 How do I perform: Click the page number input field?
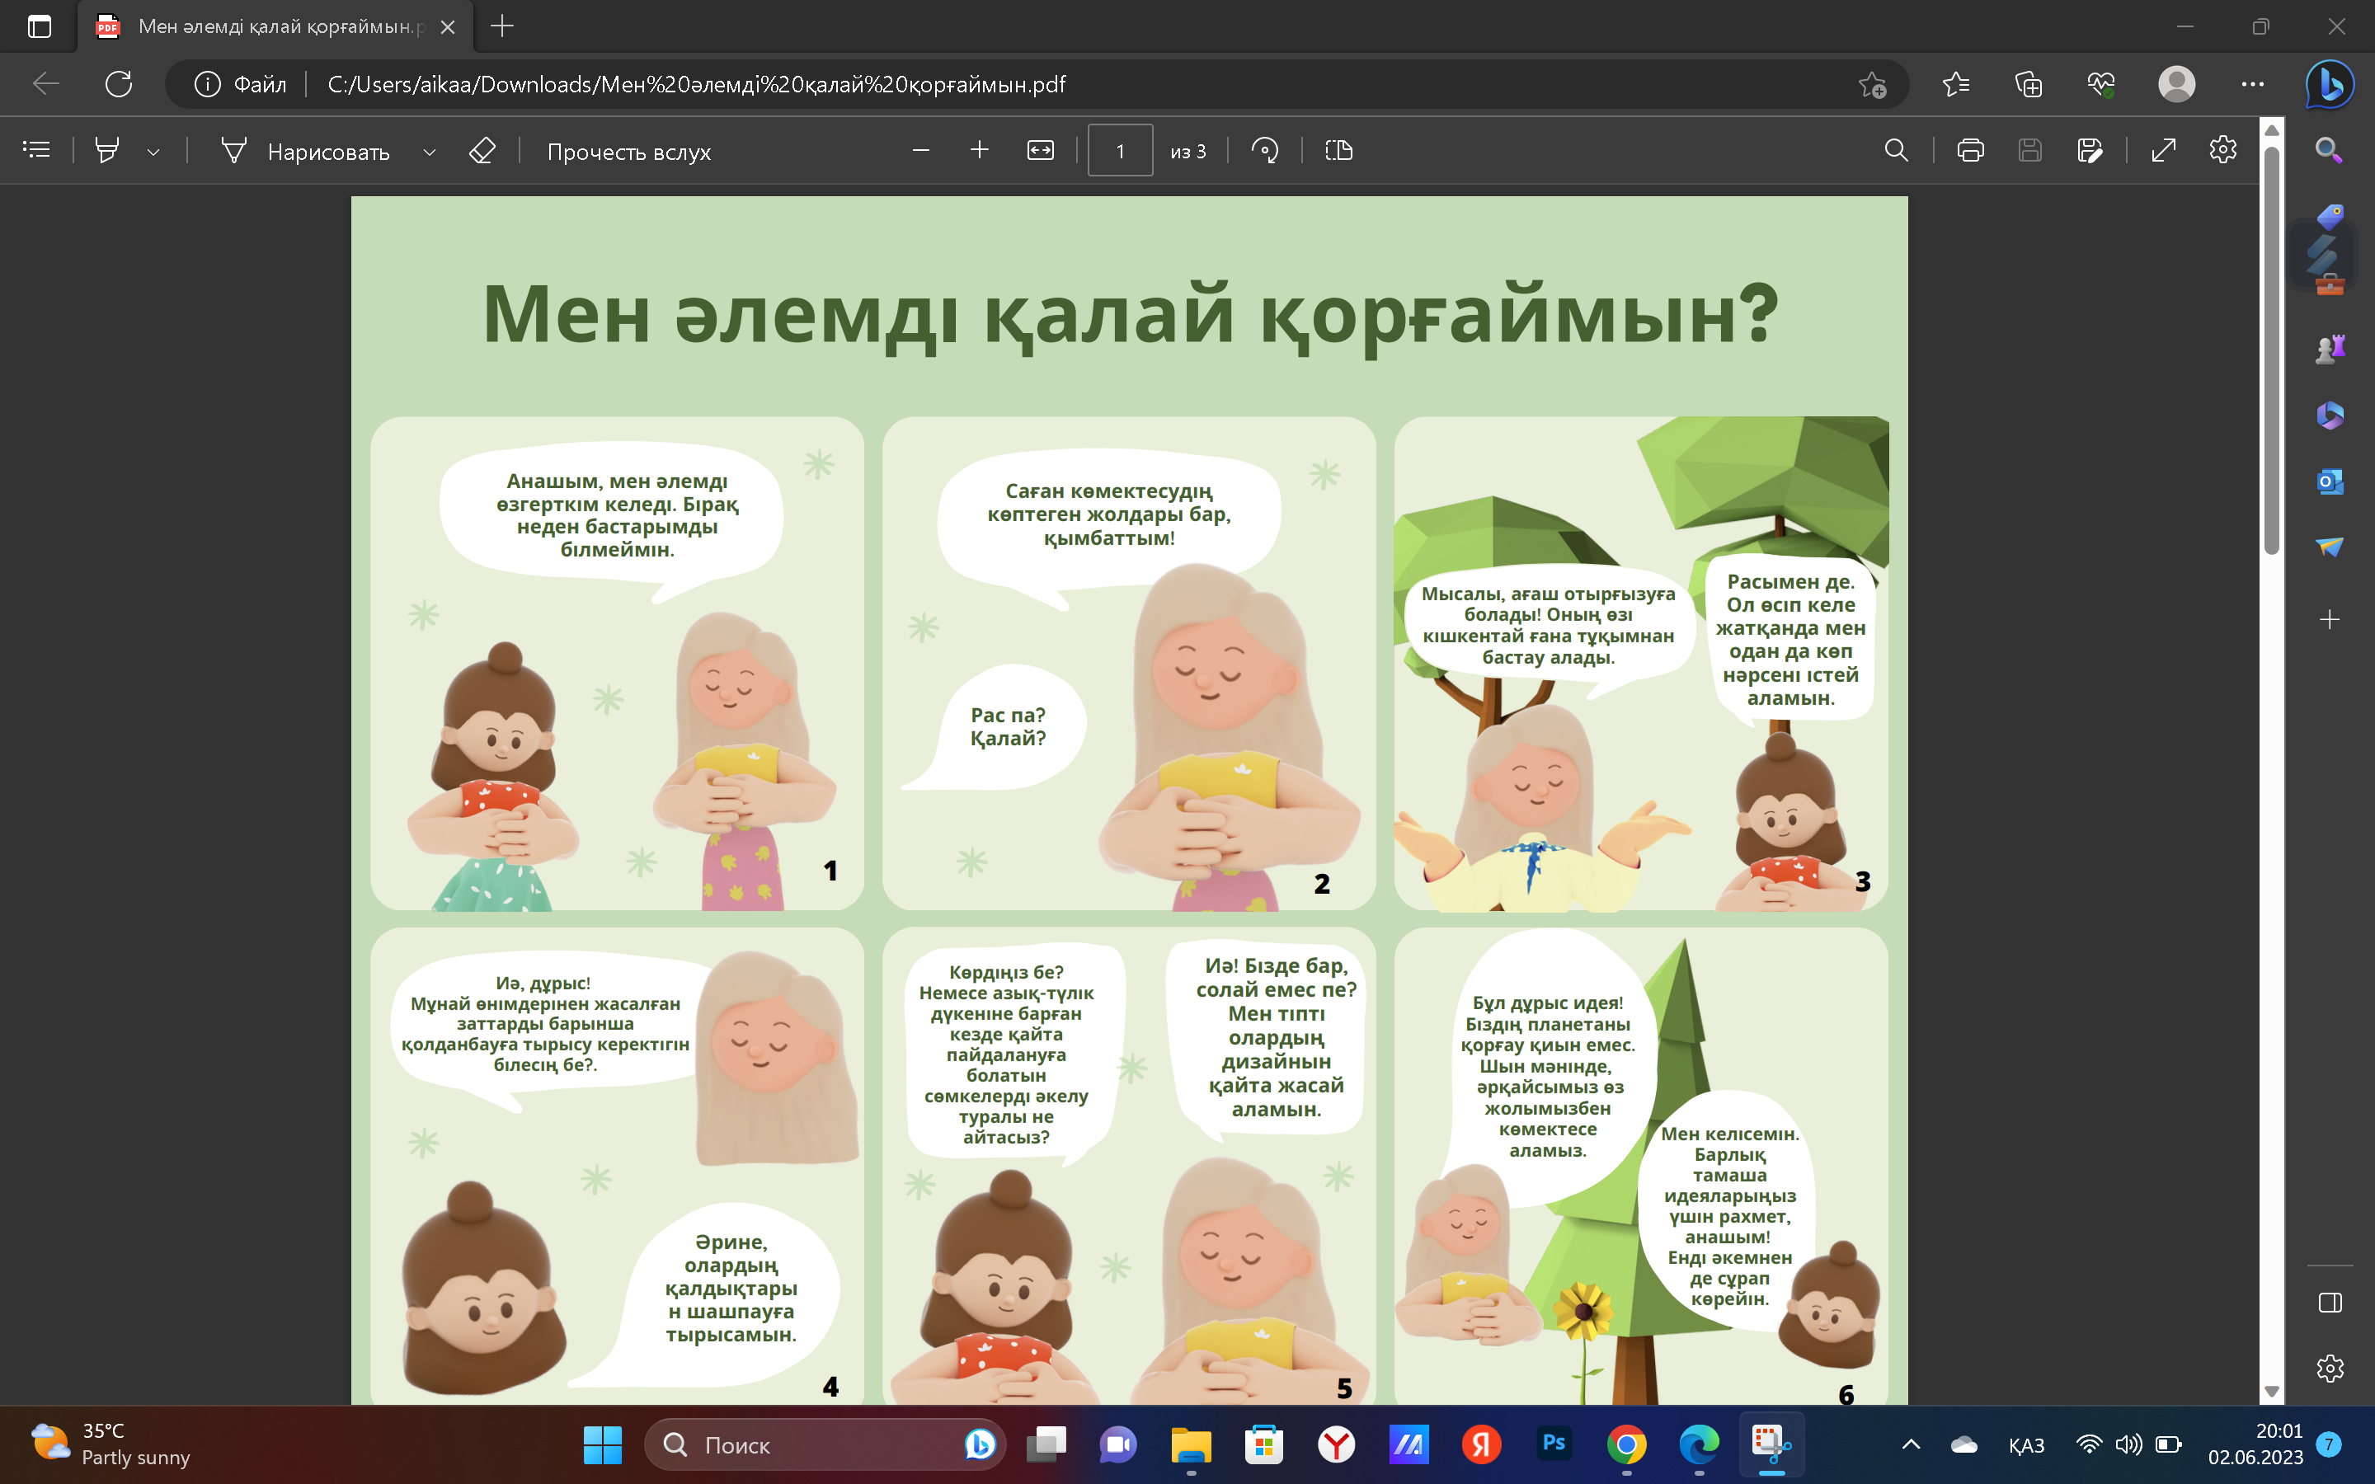pos(1120,151)
